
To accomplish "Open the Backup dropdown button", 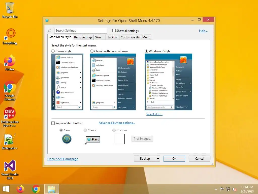I will click(147, 159).
